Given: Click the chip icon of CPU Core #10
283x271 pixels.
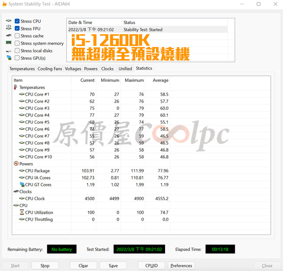Looking at the screenshot, I should [x=22, y=157].
